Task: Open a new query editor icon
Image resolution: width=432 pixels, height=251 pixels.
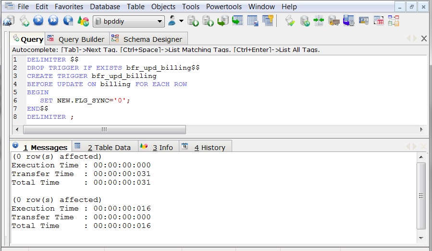Action: coord(24,21)
